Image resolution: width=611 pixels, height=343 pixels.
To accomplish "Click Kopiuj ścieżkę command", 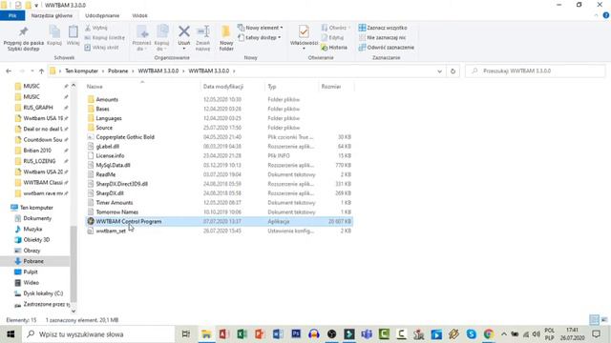I will 104,38.
